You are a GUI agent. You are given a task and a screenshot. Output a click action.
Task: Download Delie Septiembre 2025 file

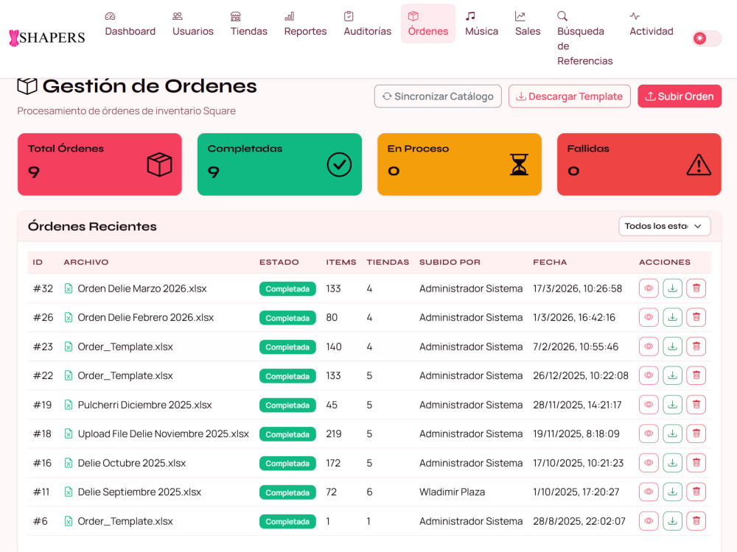(673, 492)
